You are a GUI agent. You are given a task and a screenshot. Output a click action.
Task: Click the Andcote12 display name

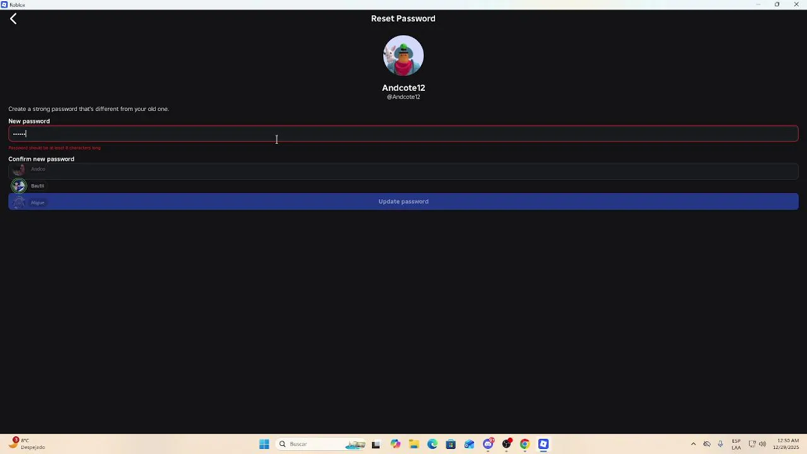click(403, 88)
